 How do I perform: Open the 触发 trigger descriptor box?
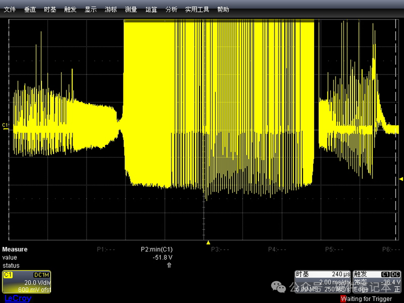tap(377, 282)
